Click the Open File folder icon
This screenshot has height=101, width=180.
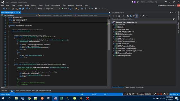pyautogui.click(x=17, y=9)
